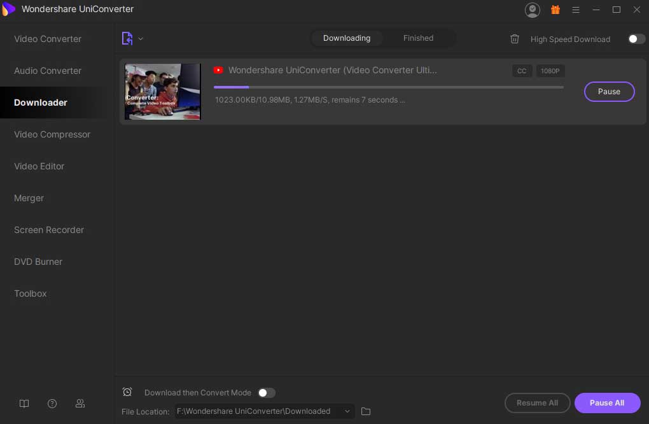Toggle Download then Convert Mode switch
This screenshot has height=424, width=649.
(x=267, y=393)
